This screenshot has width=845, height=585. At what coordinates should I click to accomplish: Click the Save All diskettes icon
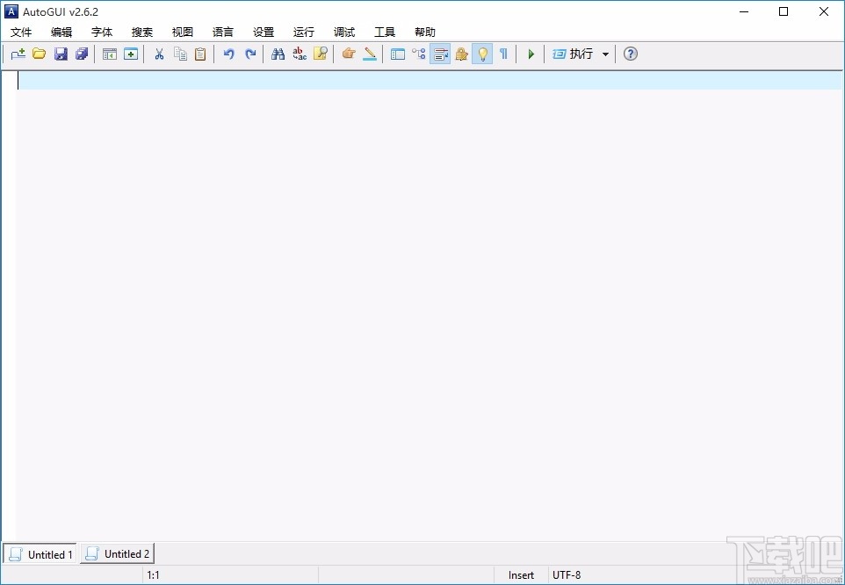coord(82,54)
